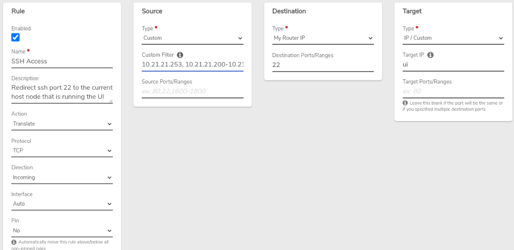Click Destination Ports/Ranges field showing 22
Image resolution: width=514 pixels, height=250 pixels.
click(x=323, y=65)
